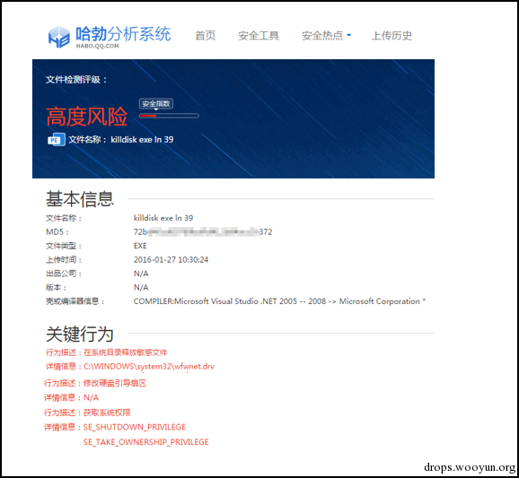This screenshot has height=478, width=519.
Task: Click SE_TAKE_OWNERSHIP_PRIVILEGE detail line
Action: pyautogui.click(x=146, y=442)
